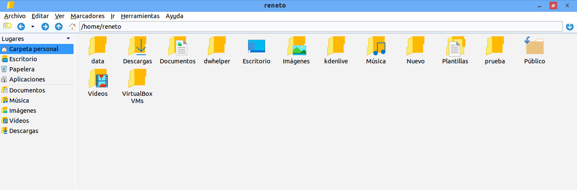Image resolution: width=577 pixels, height=190 pixels.
Task: Open the Ver menu
Action: (60, 16)
